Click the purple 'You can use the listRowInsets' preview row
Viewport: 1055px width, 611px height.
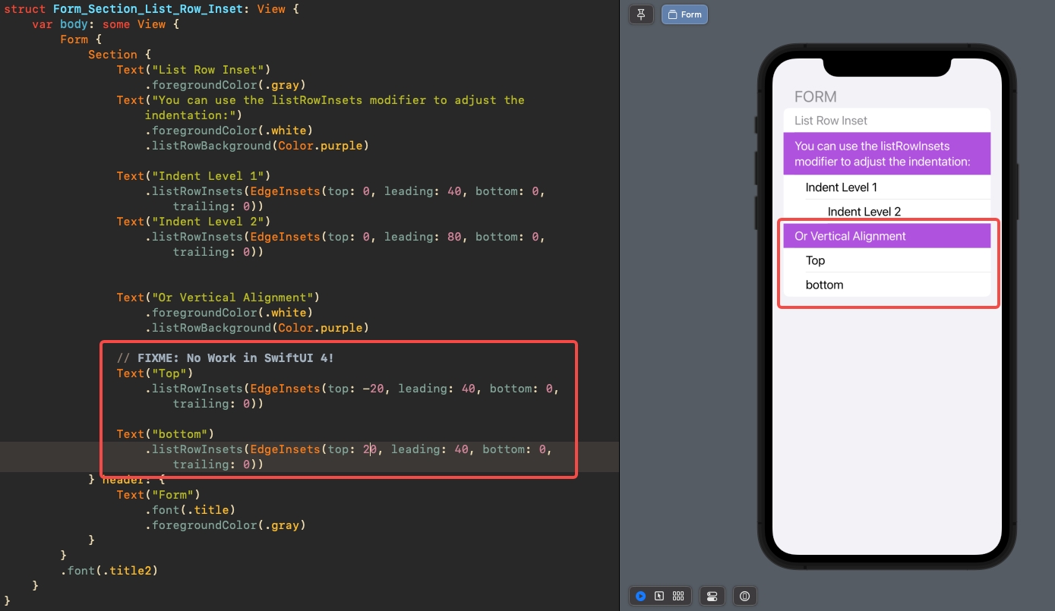[x=882, y=153]
